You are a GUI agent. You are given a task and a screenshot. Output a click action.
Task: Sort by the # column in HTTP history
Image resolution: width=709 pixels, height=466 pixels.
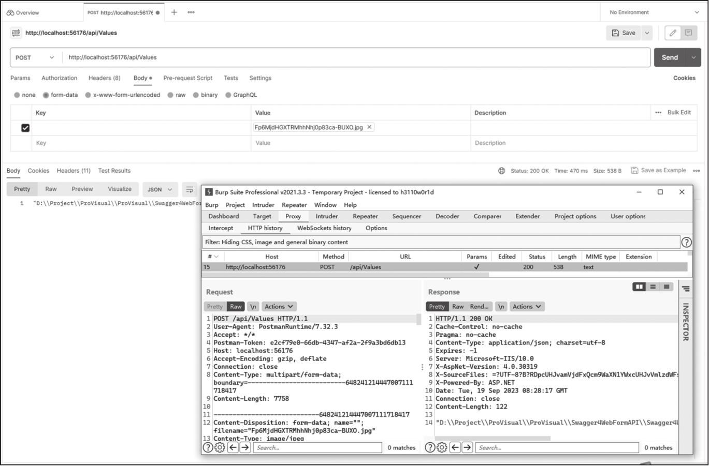click(x=213, y=257)
